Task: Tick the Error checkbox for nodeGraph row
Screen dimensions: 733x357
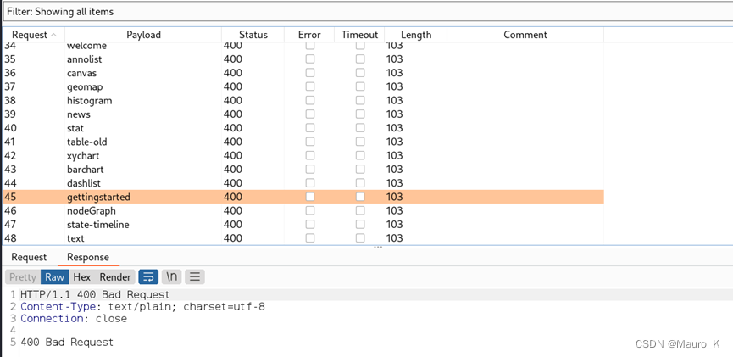Action: 310,210
